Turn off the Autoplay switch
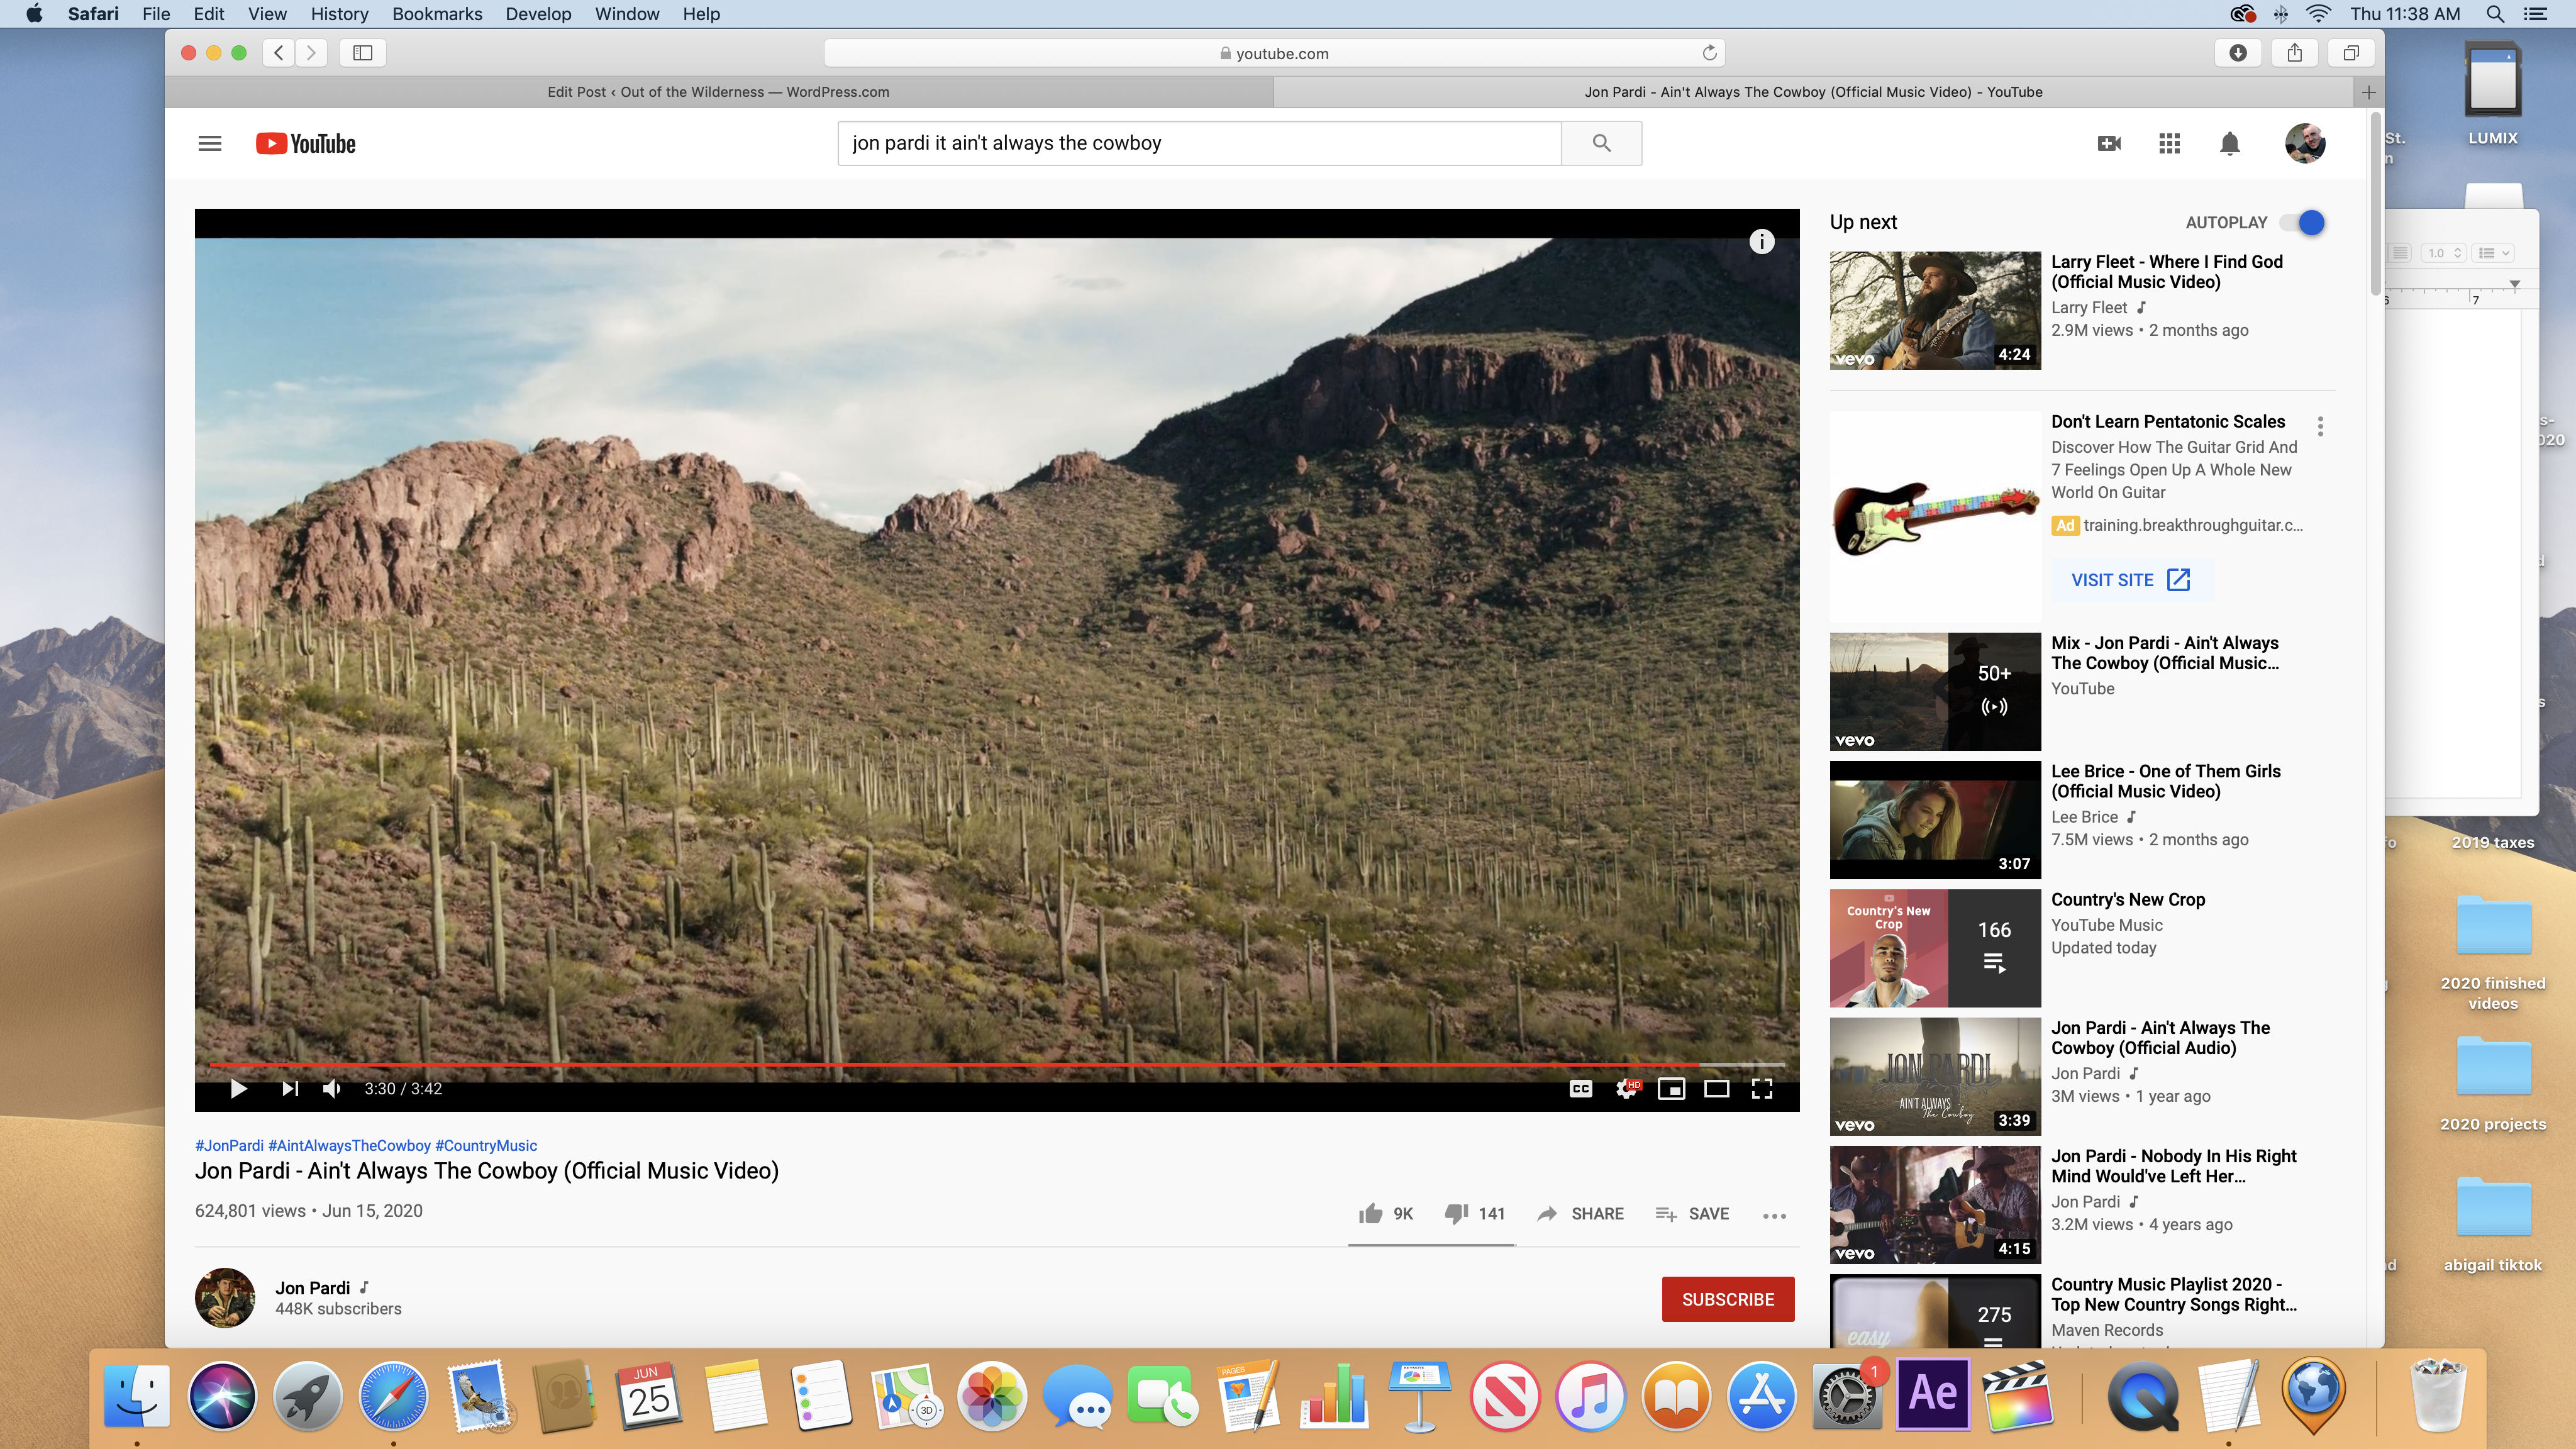 2302,222
